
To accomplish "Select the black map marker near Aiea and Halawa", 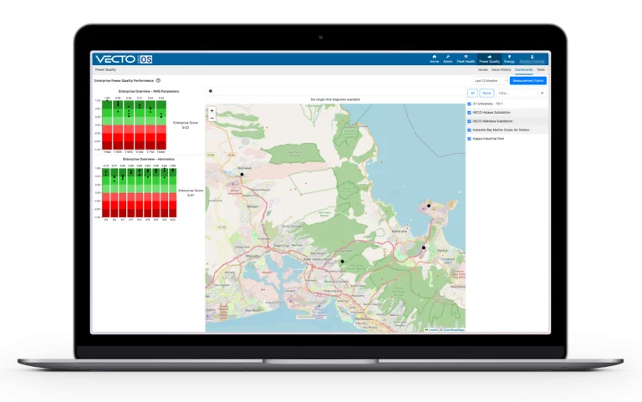I will 342,262.
